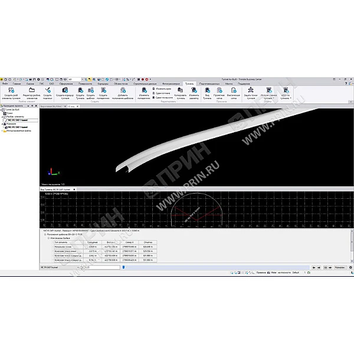Viewport: 354px width, 354px height.
Task: Click the Create template icon
Action: [x=91, y=91]
